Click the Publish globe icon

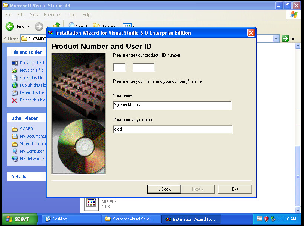coord(15,85)
